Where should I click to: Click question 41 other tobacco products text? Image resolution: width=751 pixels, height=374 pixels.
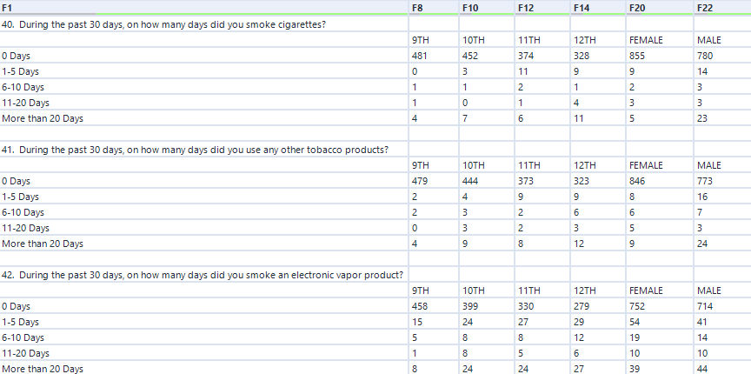[195, 150]
